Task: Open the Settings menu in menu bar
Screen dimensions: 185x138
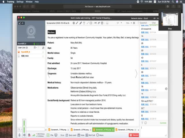Action: point(20,2)
